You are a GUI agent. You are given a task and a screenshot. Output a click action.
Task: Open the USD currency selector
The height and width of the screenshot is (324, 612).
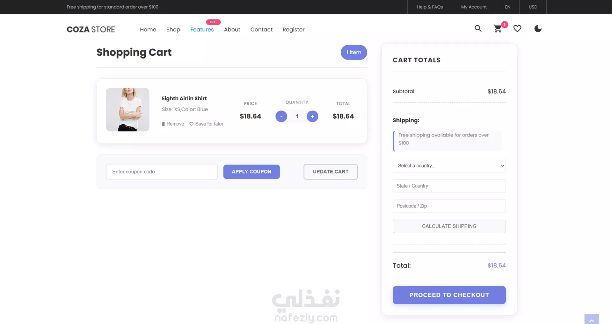pyautogui.click(x=533, y=7)
